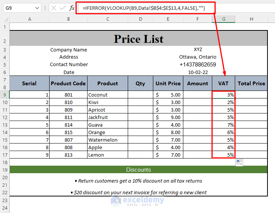Click the Name Box showing G9

click(x=22, y=8)
